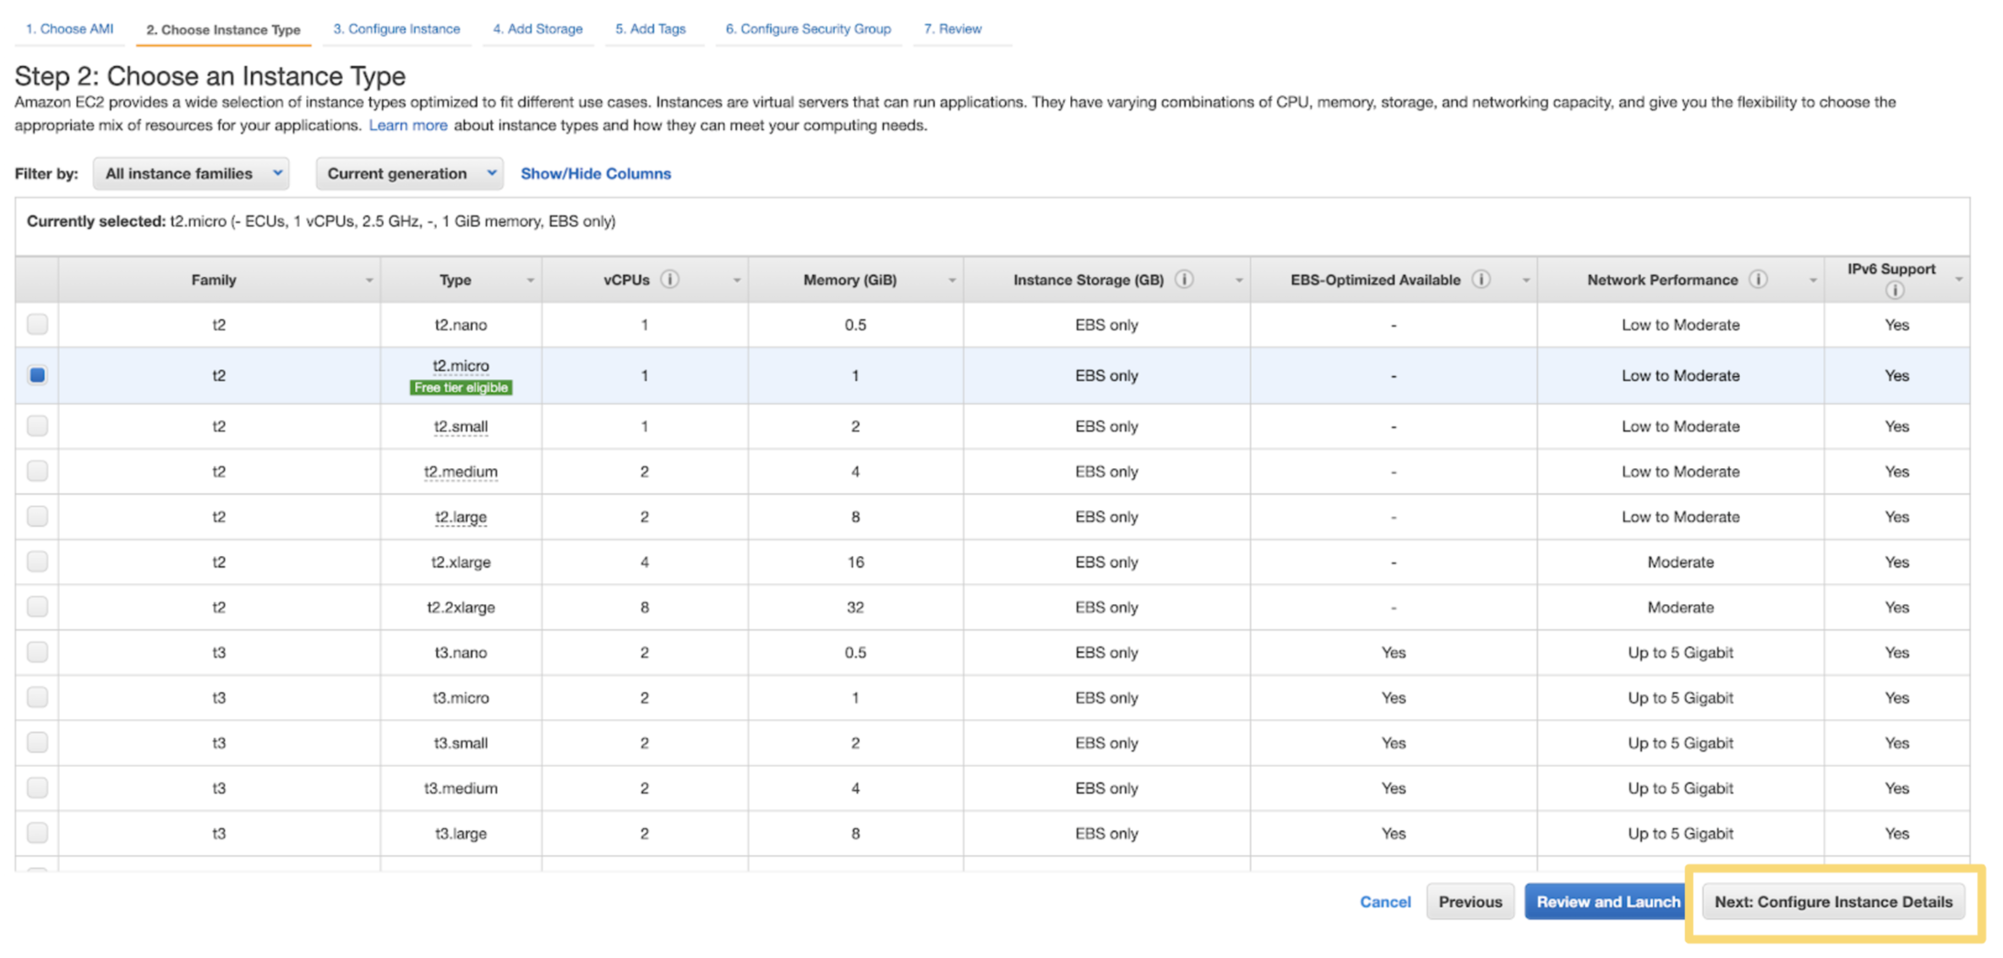
Task: Select the t3.small instance checkbox
Action: [x=37, y=743]
